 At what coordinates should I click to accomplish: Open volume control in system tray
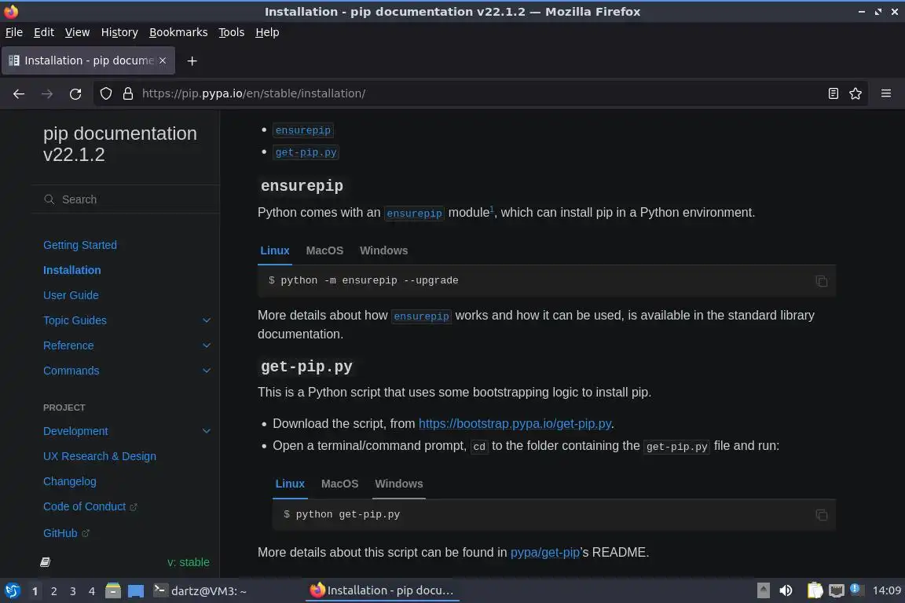[786, 591]
